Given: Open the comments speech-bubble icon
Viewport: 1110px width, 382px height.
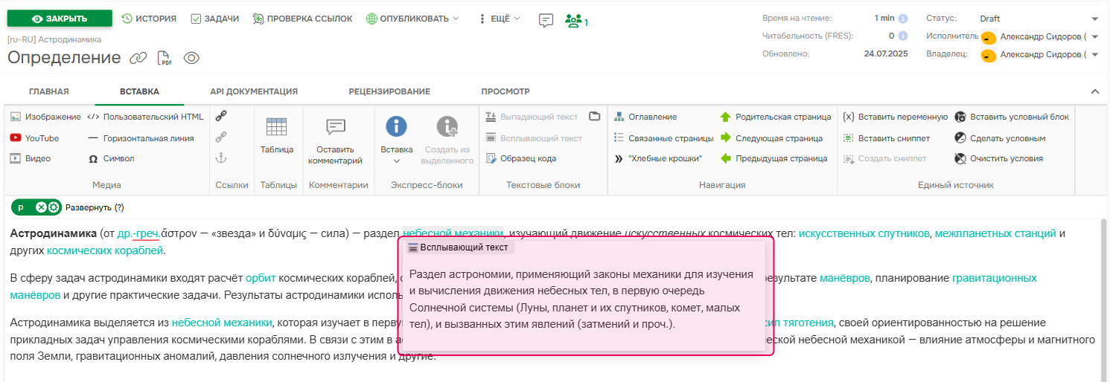Looking at the screenshot, I should 546,21.
